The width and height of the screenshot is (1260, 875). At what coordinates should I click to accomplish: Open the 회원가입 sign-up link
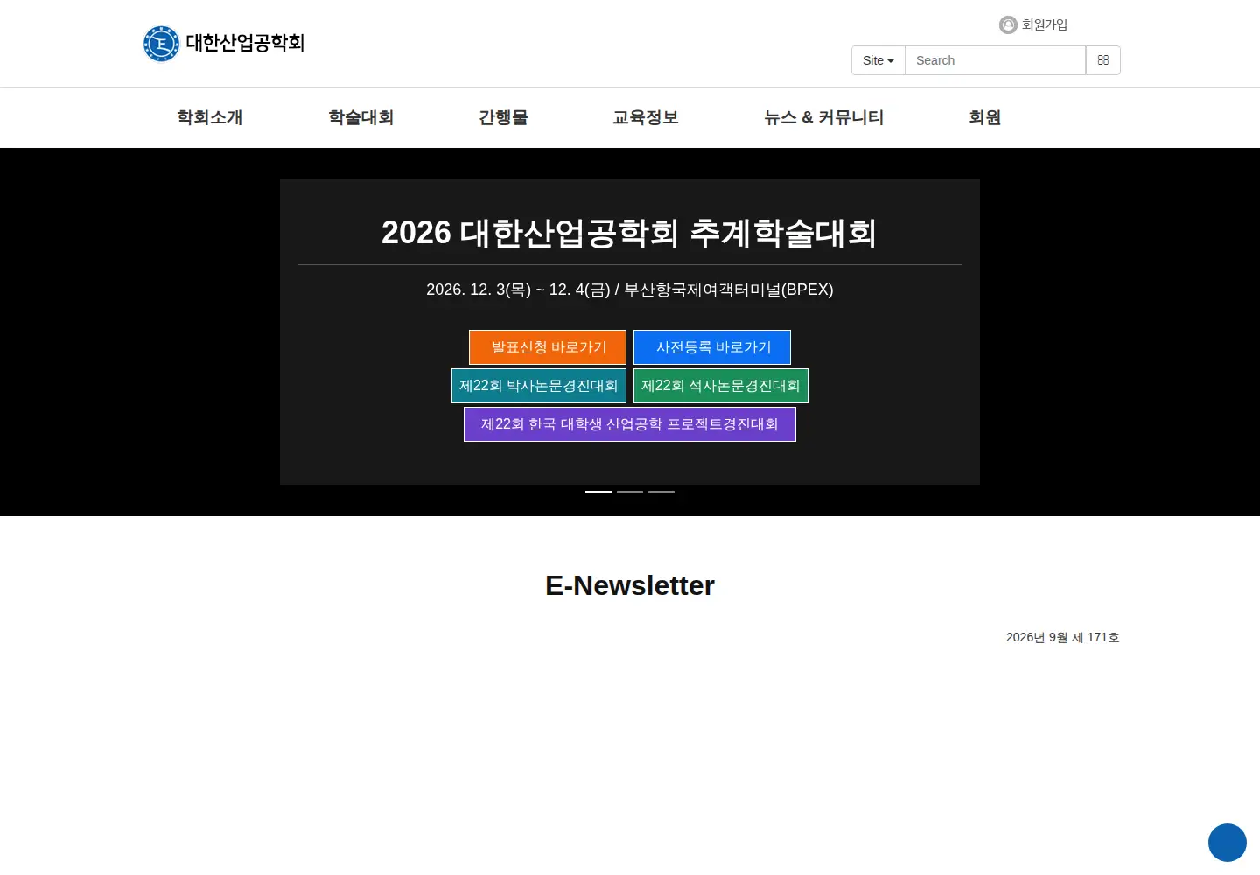(1045, 25)
